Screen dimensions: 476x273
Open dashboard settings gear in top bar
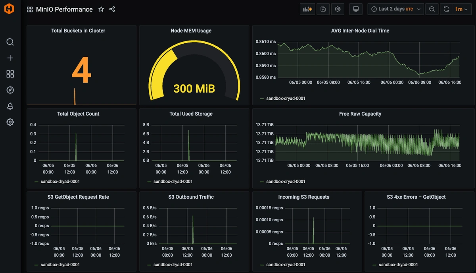(338, 9)
